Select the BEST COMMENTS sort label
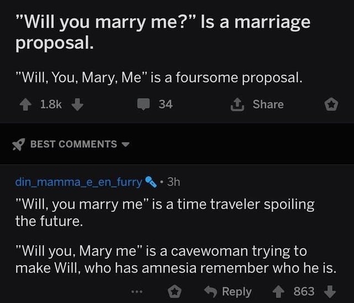The height and width of the screenshot is (303, 354). tap(73, 144)
